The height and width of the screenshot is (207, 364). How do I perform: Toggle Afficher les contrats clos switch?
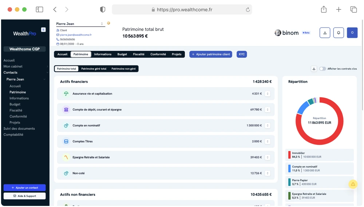point(323,69)
